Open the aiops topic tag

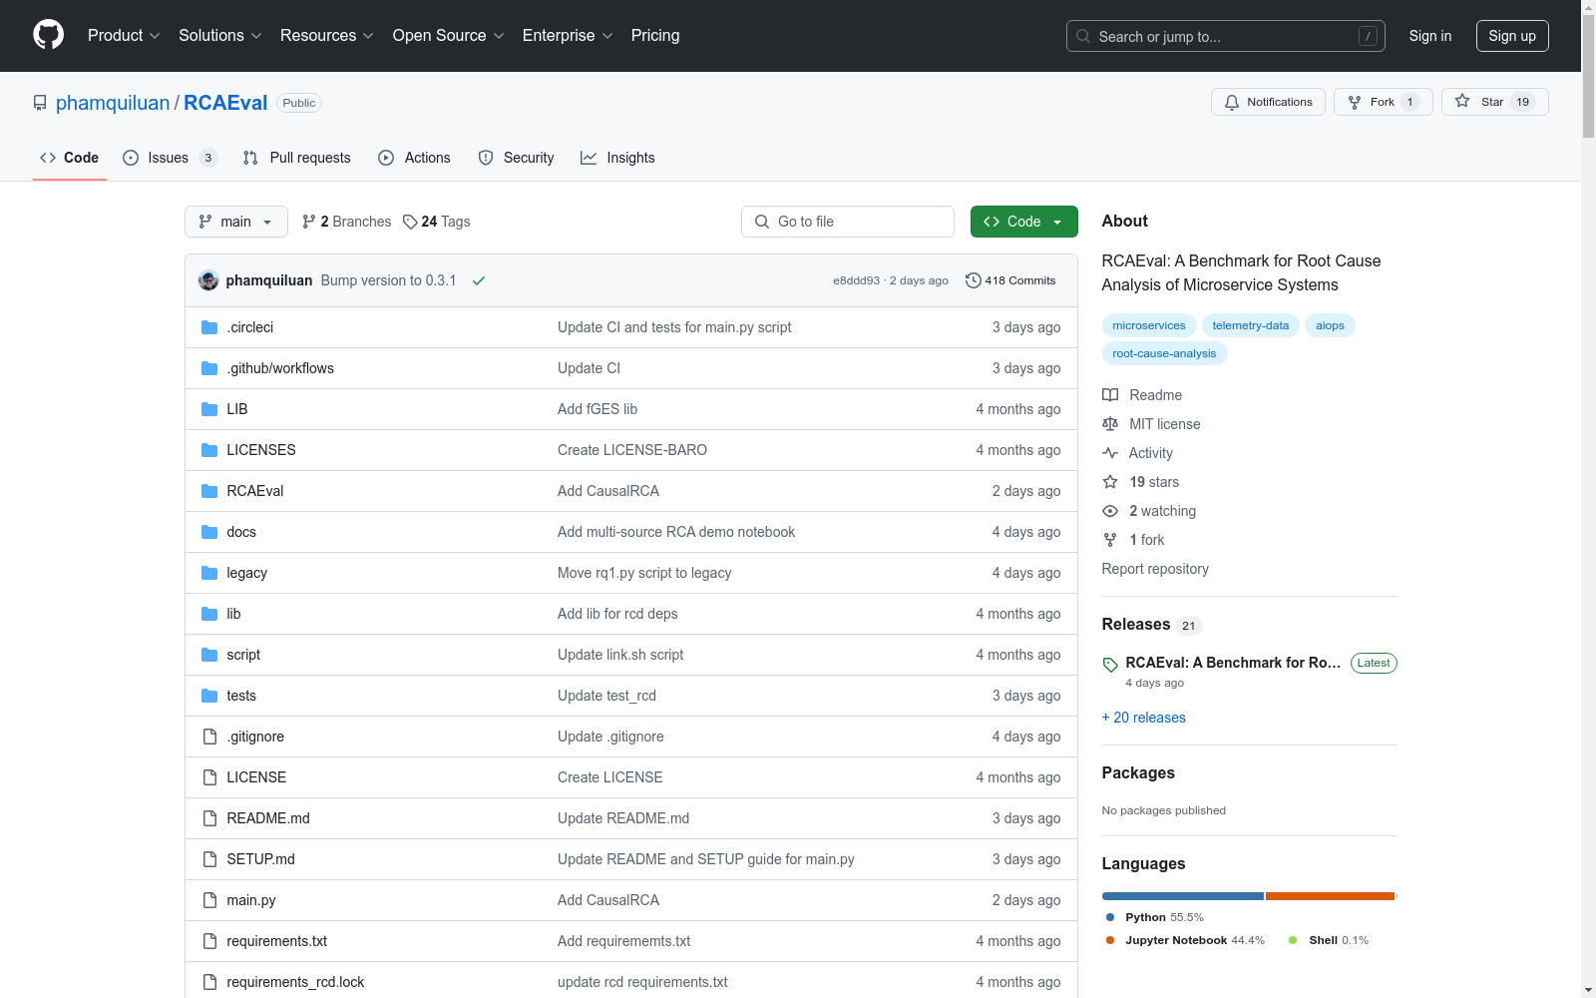tap(1330, 325)
